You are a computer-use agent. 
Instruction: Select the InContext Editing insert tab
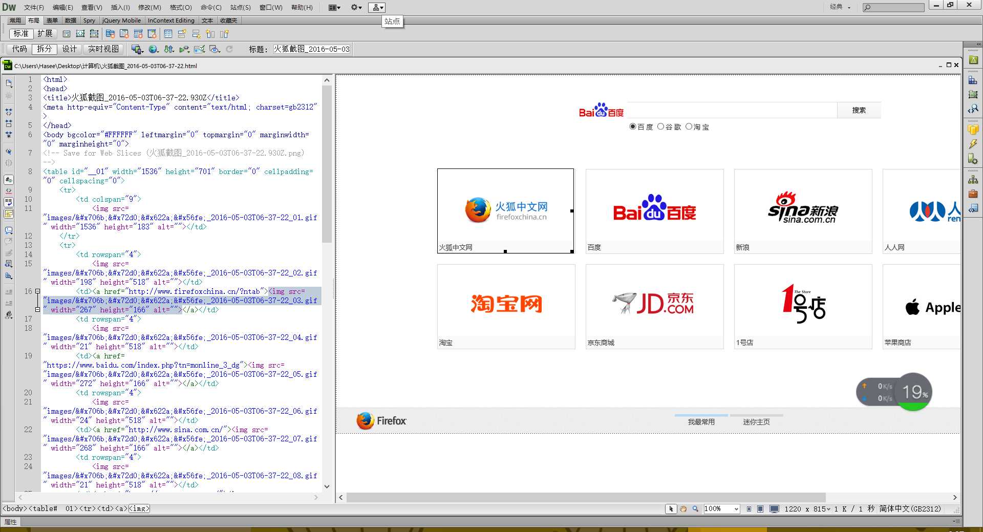171,20
